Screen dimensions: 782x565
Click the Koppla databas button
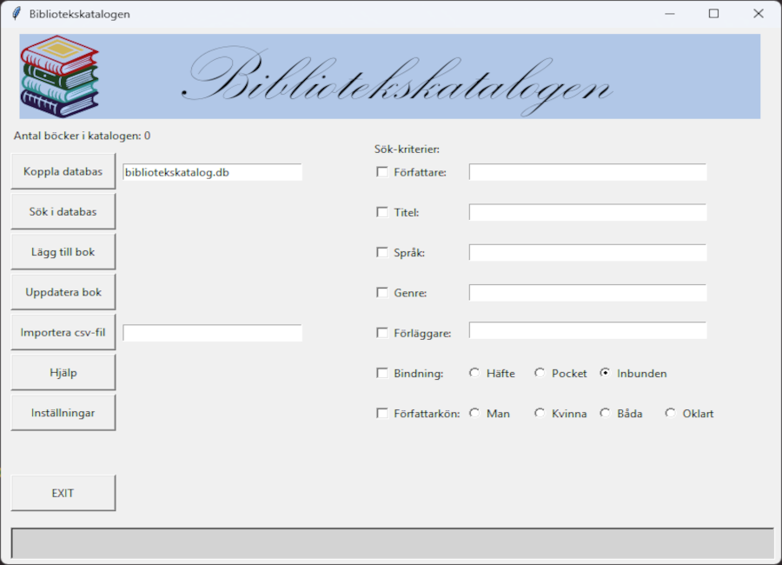[x=63, y=171]
